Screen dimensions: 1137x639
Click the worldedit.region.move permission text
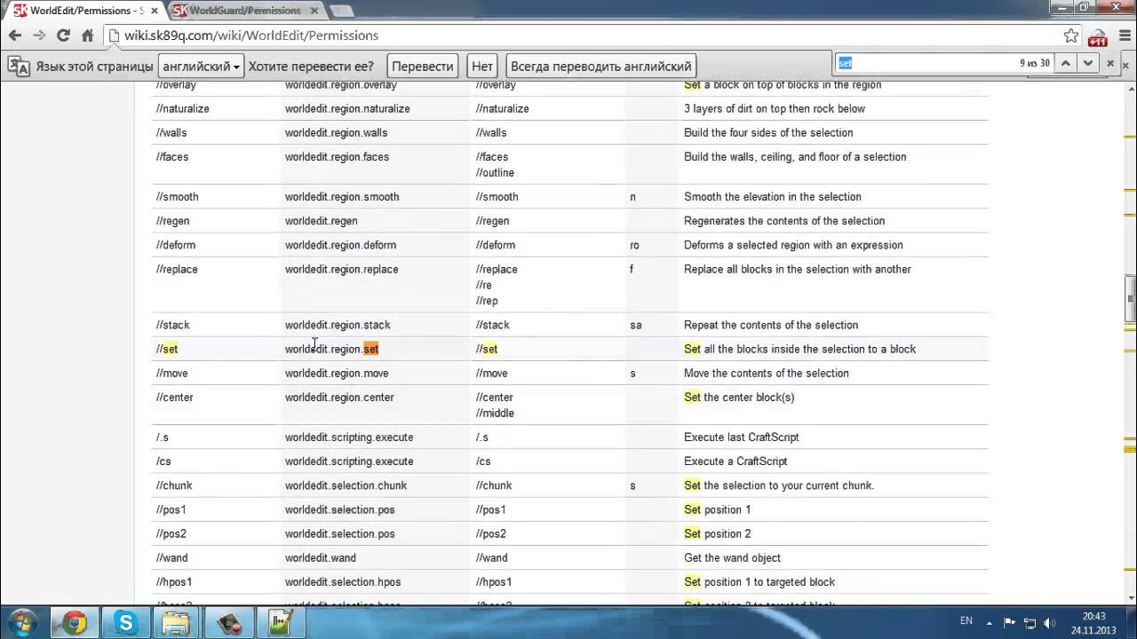click(337, 373)
